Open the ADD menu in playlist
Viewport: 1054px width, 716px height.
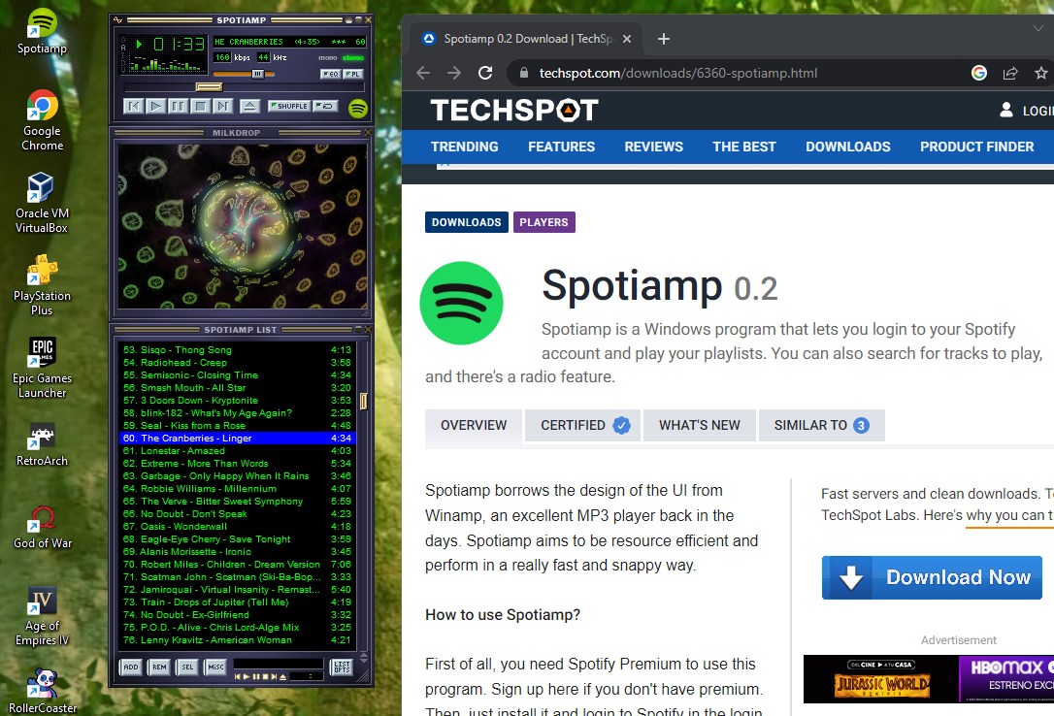point(130,667)
